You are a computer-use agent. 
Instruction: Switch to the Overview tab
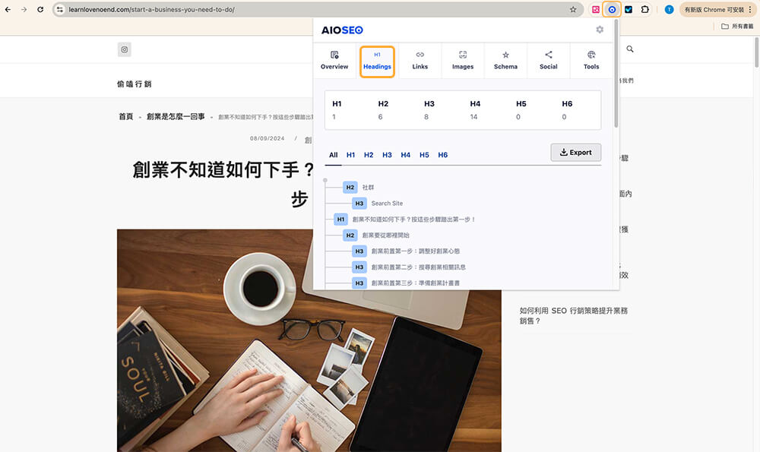click(334, 61)
